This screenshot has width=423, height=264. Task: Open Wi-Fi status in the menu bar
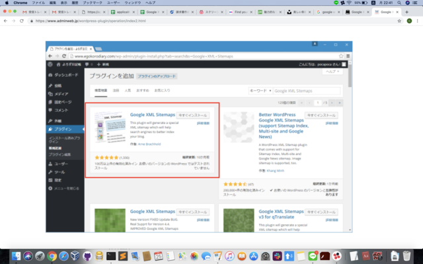pyautogui.click(x=349, y=3)
